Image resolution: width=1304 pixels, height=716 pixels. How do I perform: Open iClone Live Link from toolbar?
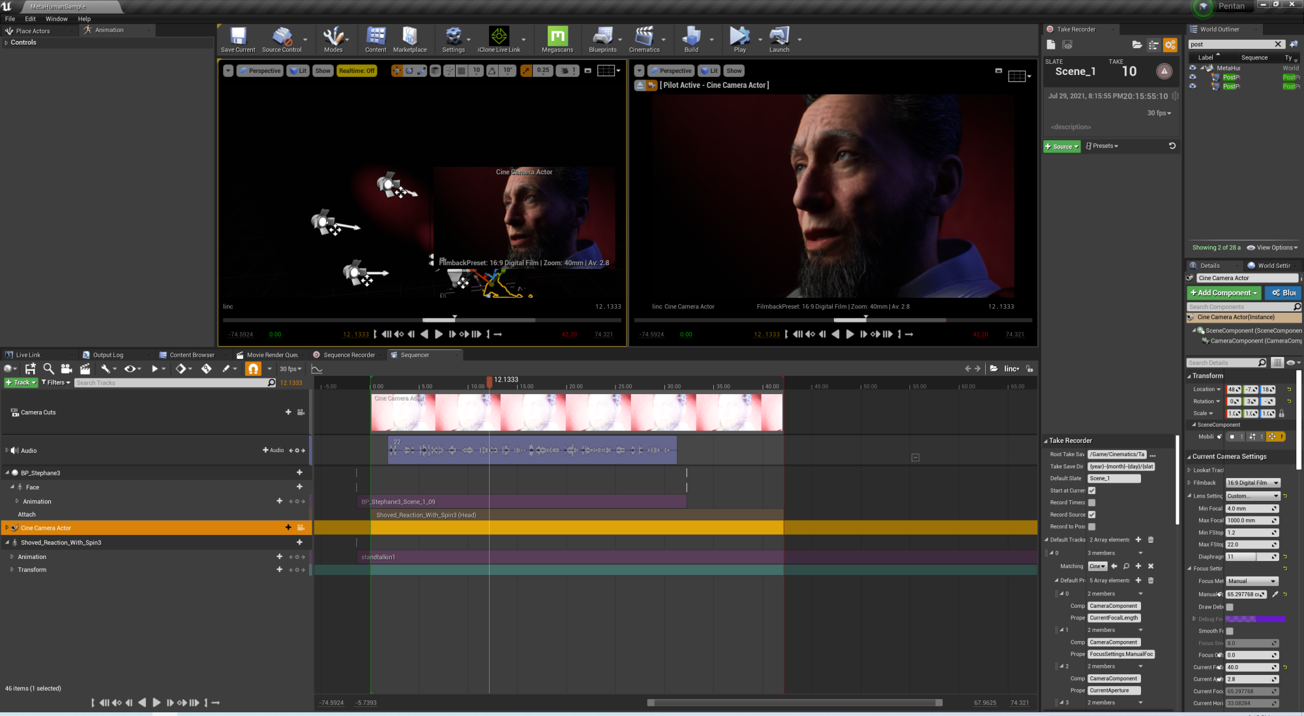(x=499, y=40)
